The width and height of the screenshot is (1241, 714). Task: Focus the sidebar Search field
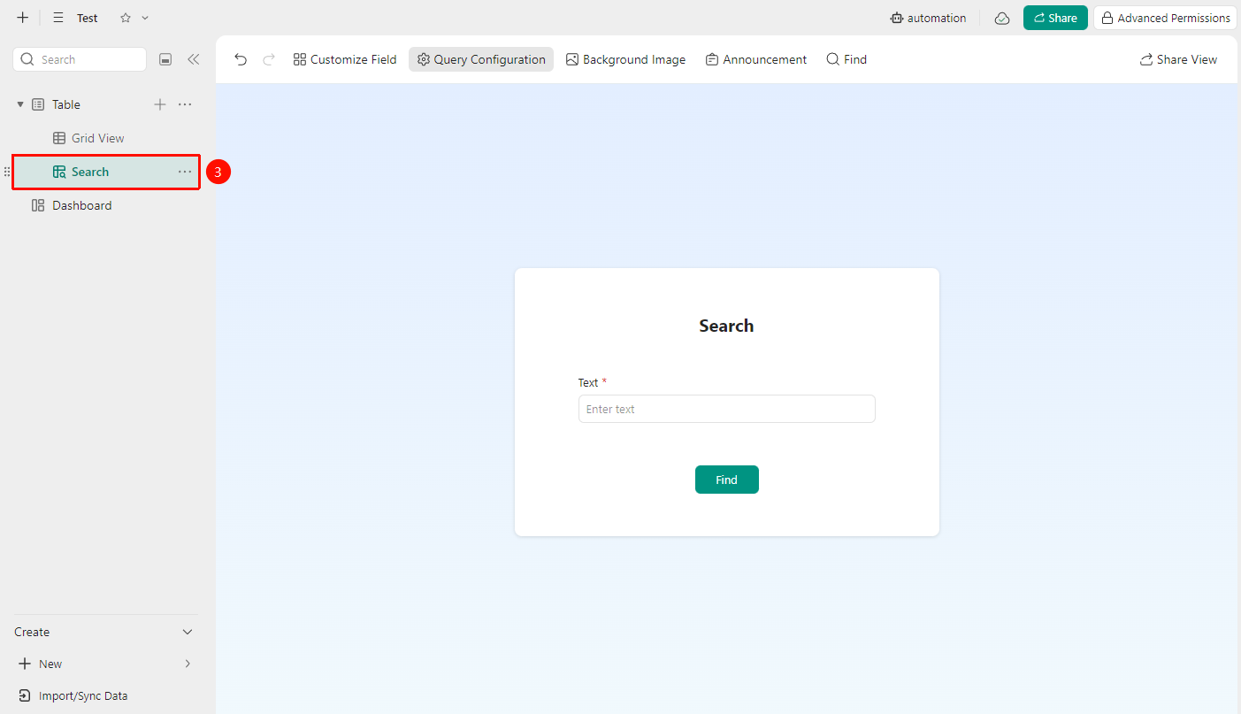click(80, 59)
